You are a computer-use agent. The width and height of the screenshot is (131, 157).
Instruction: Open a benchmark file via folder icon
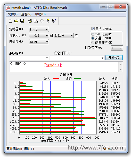[16, 21]
